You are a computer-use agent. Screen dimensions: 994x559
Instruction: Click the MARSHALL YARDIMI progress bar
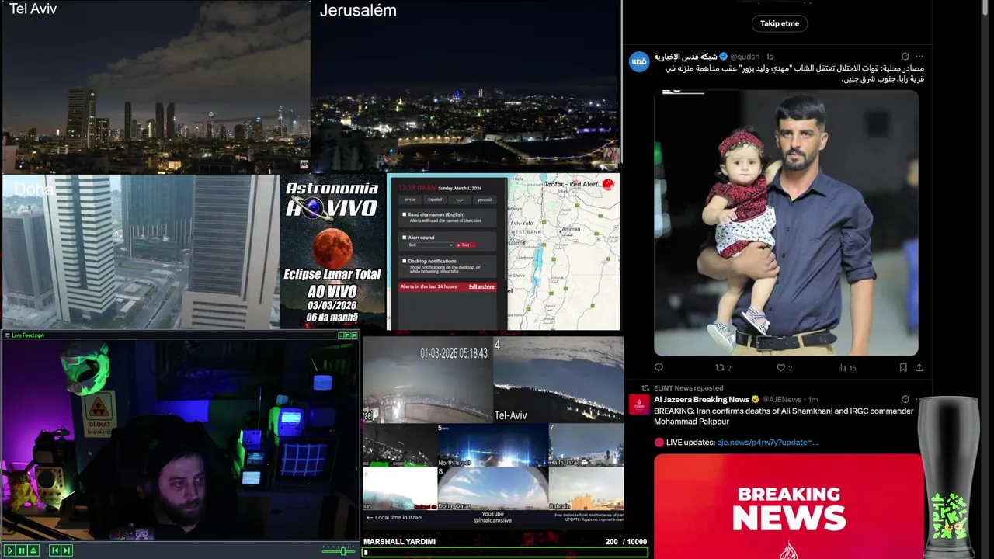(505, 553)
